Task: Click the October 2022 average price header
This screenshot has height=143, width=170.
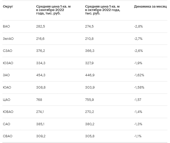Action: click(x=103, y=10)
